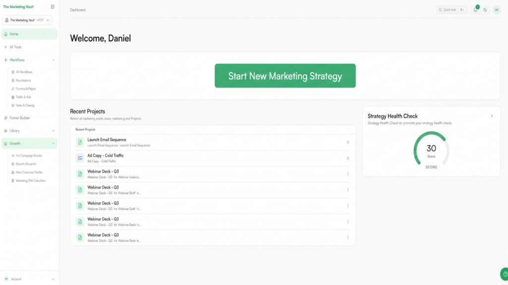Open options menu for Webinar Golf row
This screenshot has width=508, height=285.
tap(348, 206)
